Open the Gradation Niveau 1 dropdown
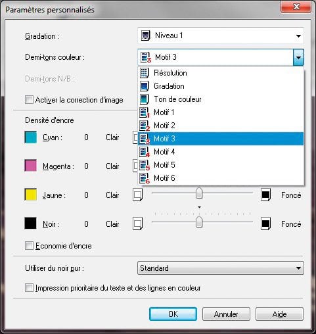Screen dimensions: 316x334 tap(221, 36)
